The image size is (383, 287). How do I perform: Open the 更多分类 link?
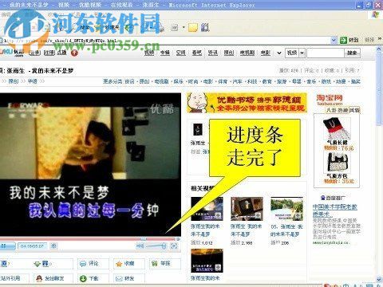point(113,81)
